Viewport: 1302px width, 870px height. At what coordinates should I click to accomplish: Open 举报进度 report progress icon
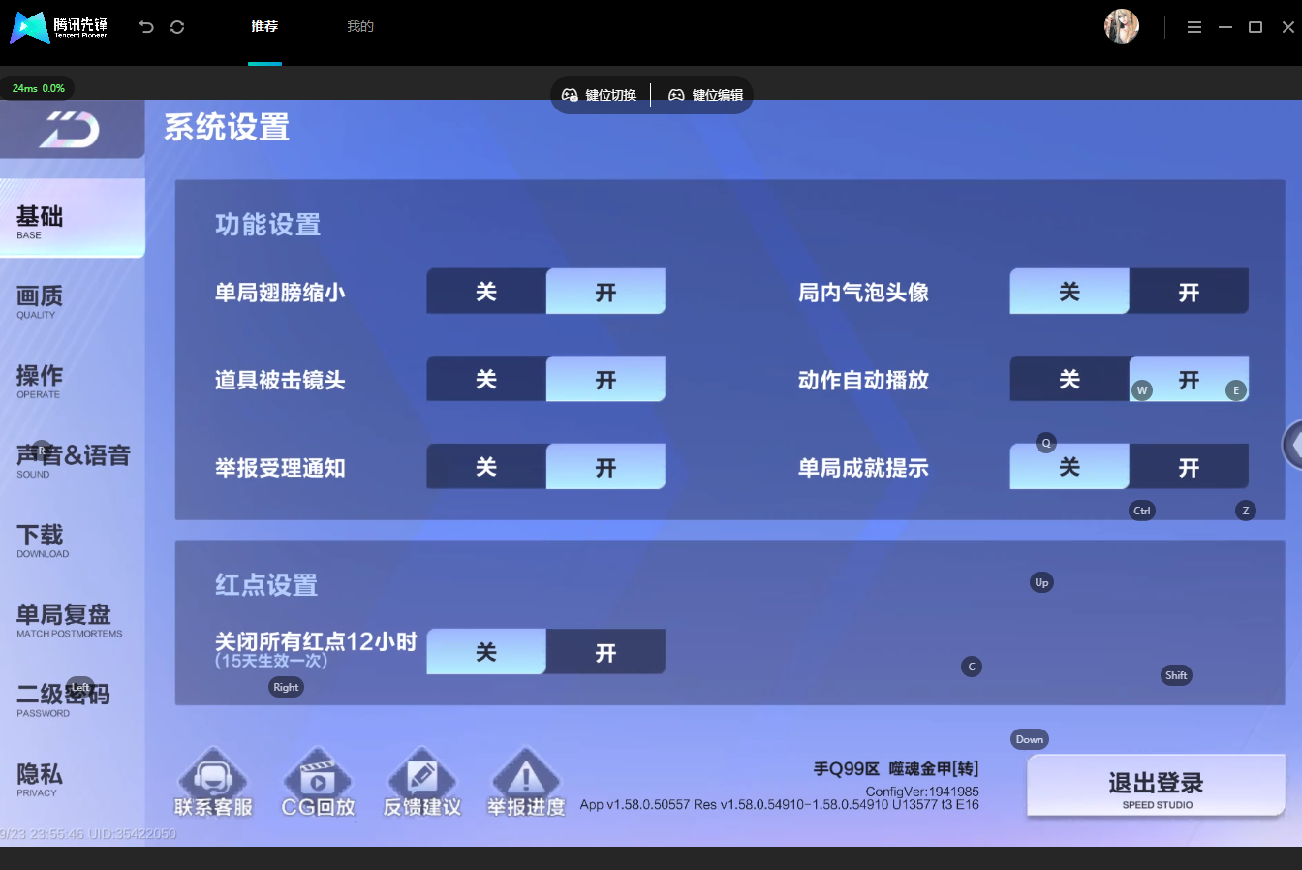(526, 783)
